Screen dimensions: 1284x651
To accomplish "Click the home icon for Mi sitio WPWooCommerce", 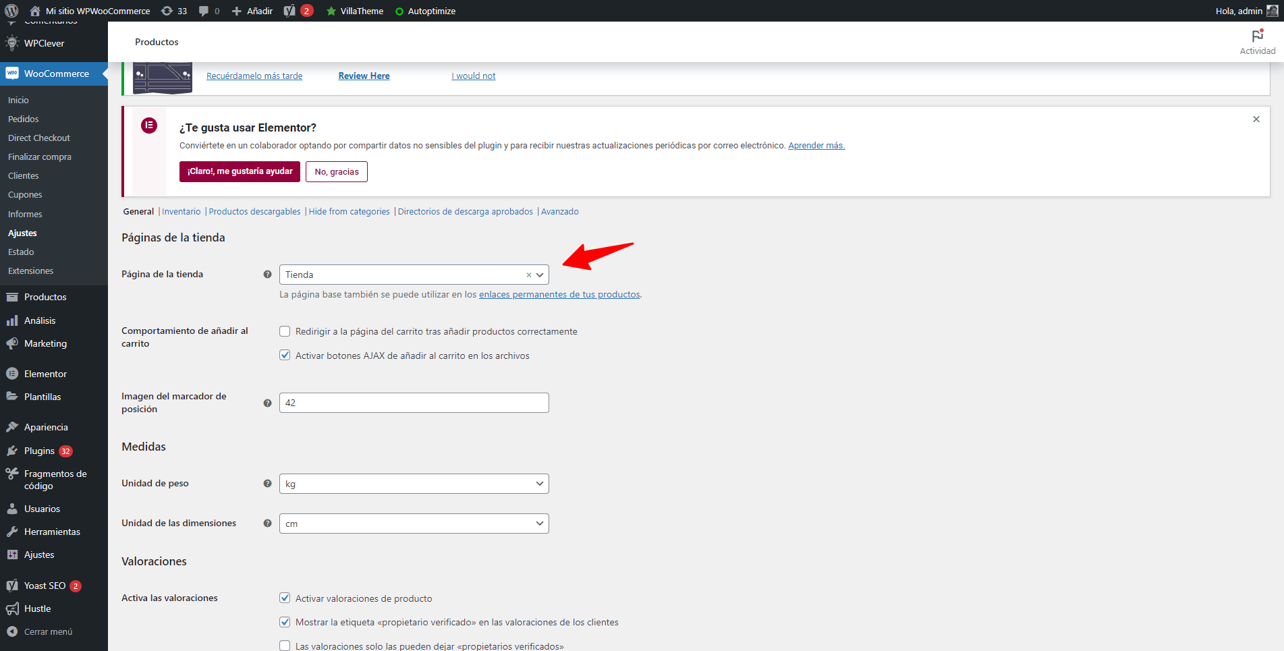I will click(35, 11).
